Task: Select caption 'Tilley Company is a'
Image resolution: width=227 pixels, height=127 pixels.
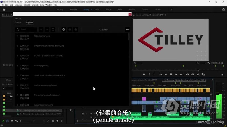Action: 42,36
